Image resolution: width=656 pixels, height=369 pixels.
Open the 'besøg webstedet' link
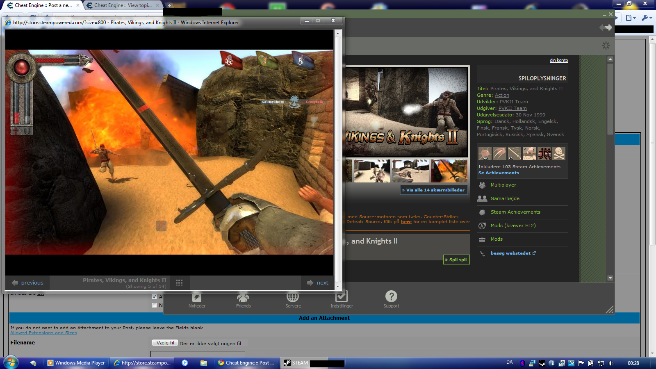point(510,253)
